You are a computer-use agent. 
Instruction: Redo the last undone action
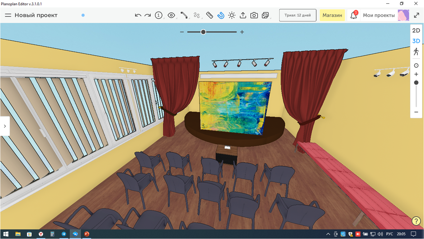(148, 15)
